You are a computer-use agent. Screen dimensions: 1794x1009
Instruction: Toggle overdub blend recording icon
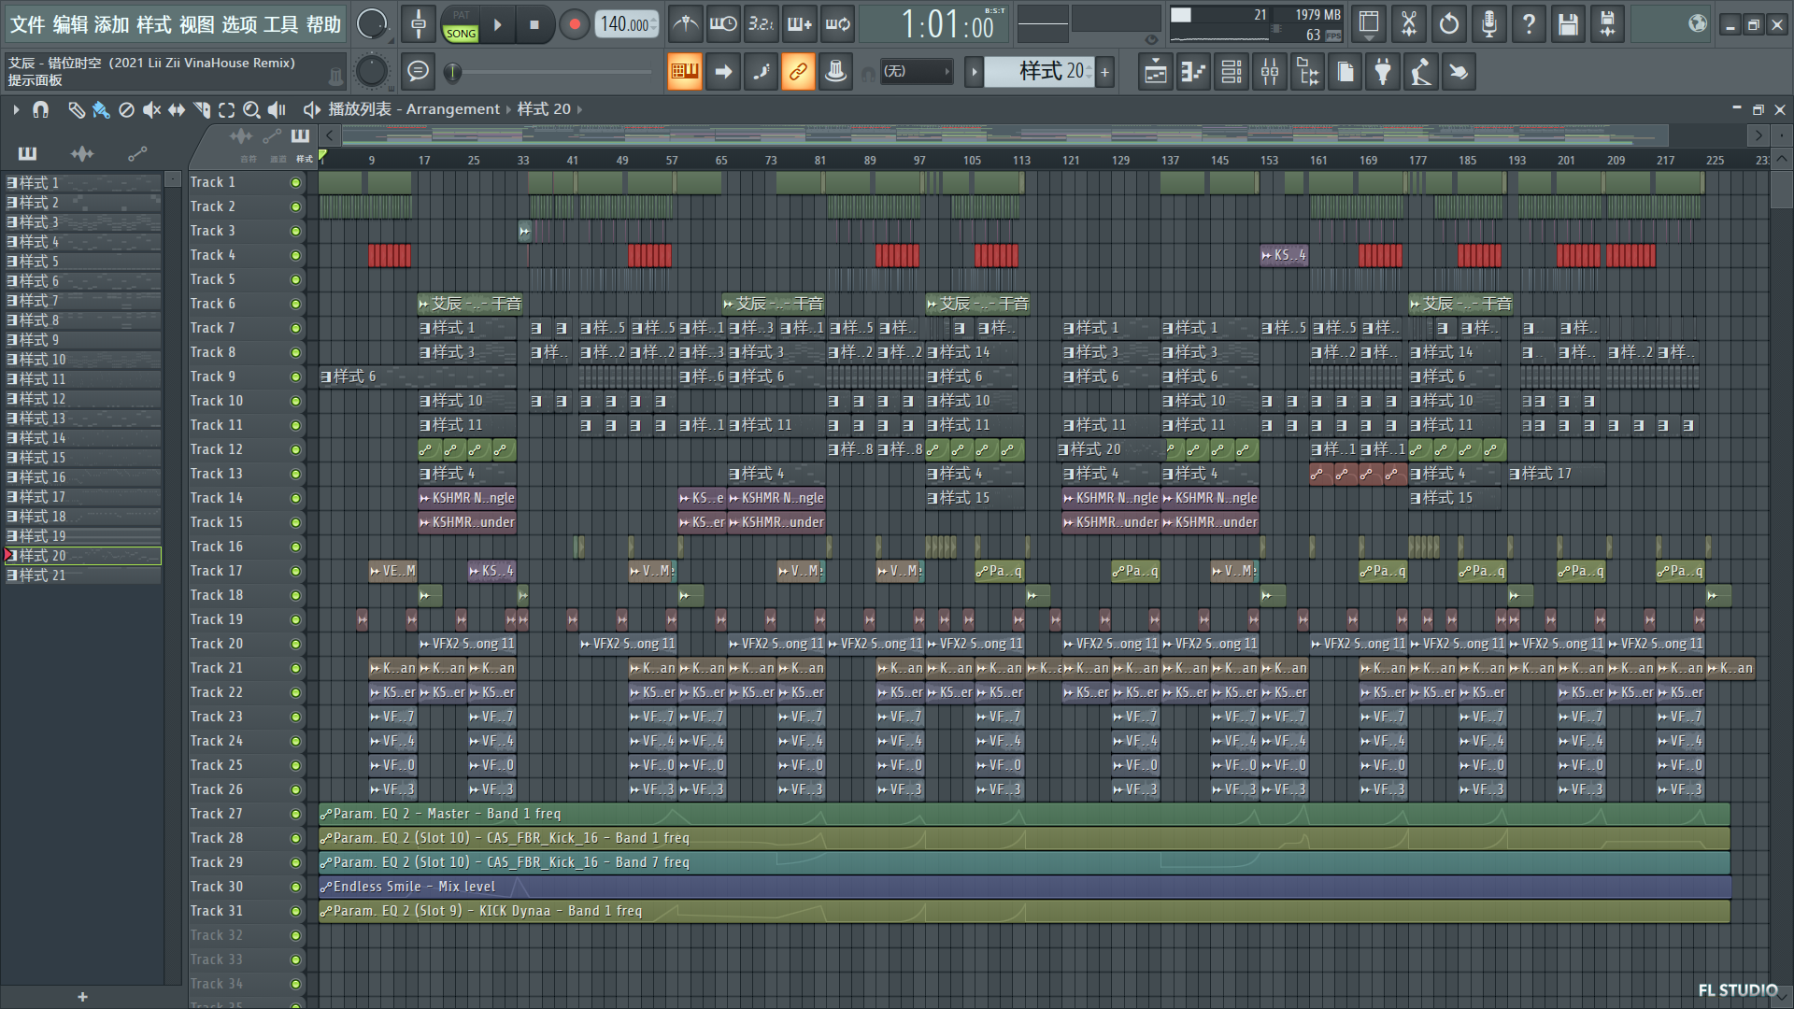tap(799, 24)
